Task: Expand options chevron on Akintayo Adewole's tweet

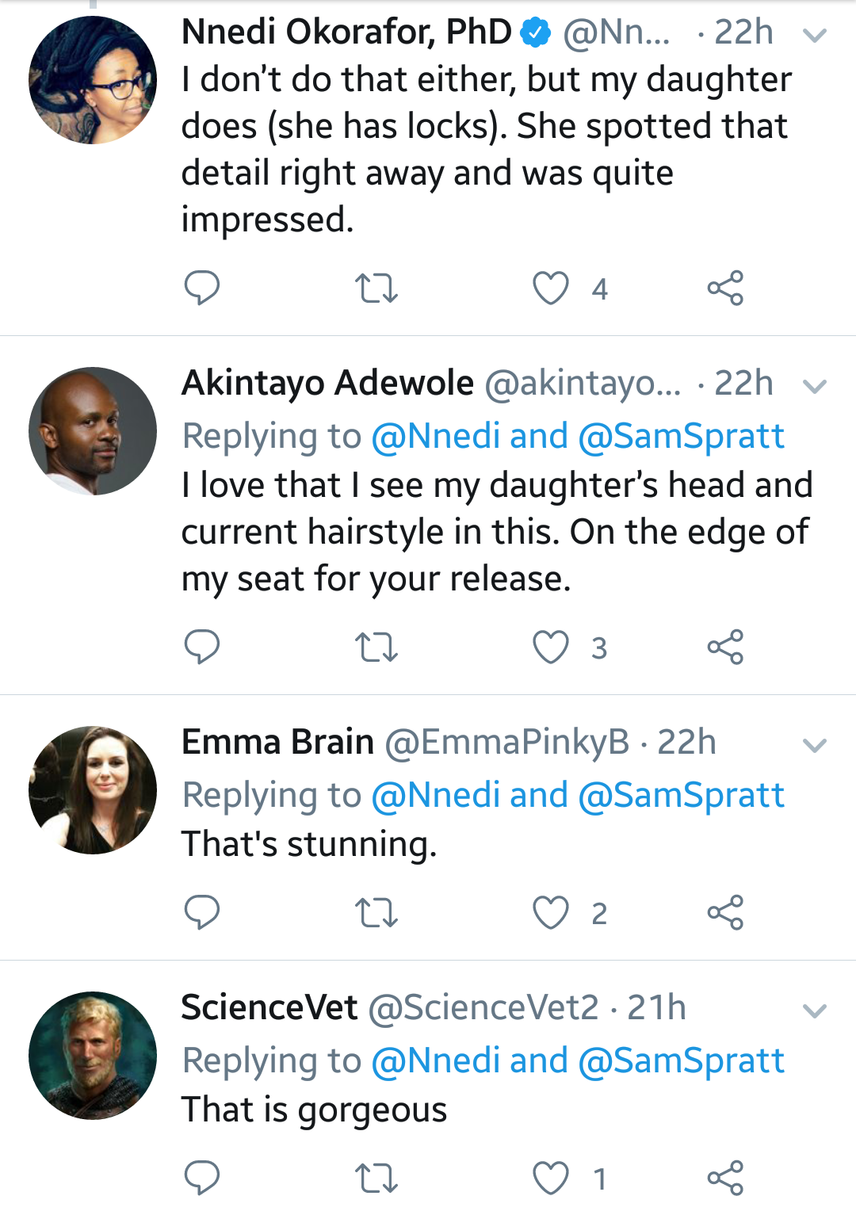Action: [814, 386]
